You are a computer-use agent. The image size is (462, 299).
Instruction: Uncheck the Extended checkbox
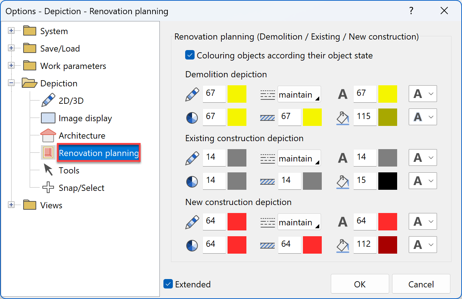click(168, 284)
